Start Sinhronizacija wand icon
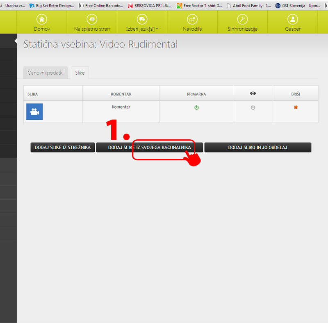Image resolution: width=328 pixels, height=323 pixels. pyautogui.click(x=242, y=19)
